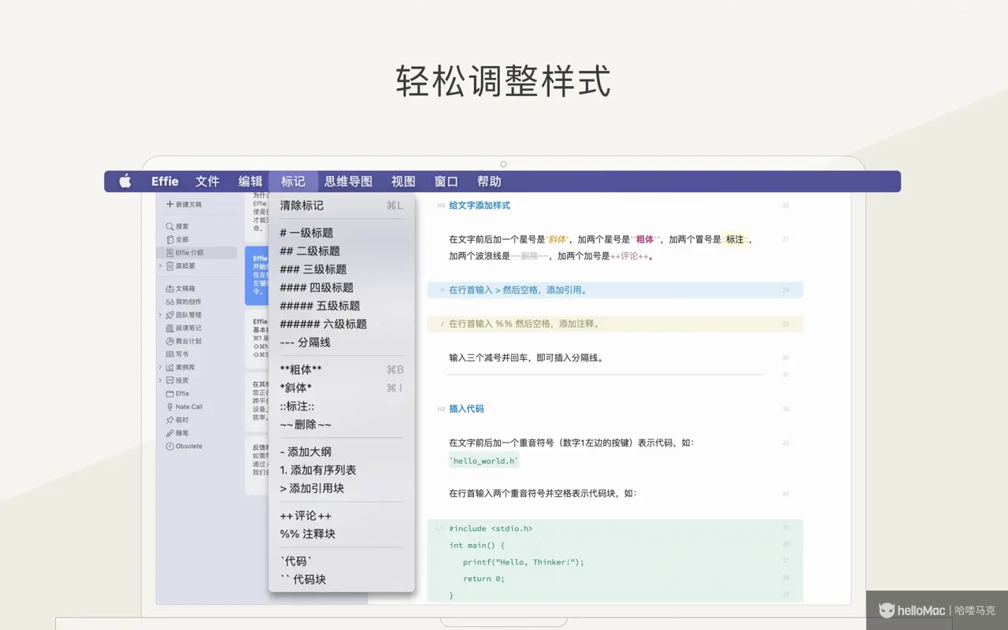
Task: Click the 随笔 pencil icon
Action: (169, 433)
